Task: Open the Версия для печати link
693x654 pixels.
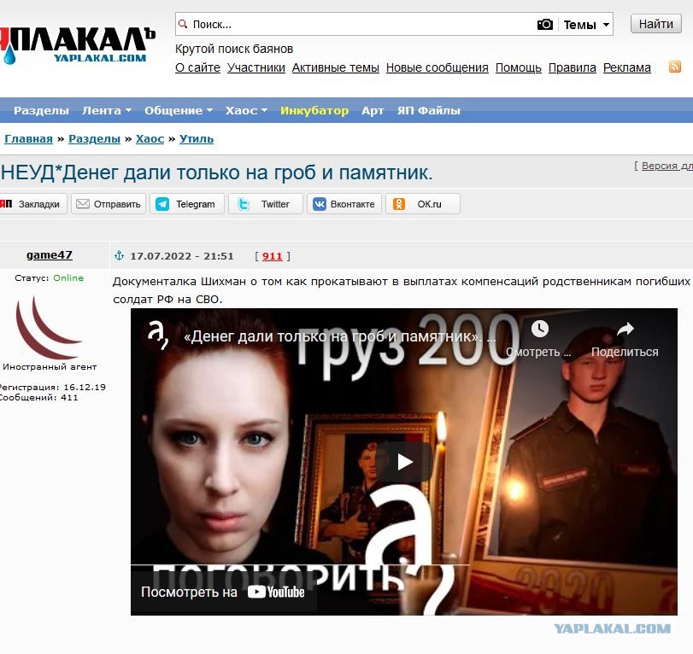Action: point(667,166)
